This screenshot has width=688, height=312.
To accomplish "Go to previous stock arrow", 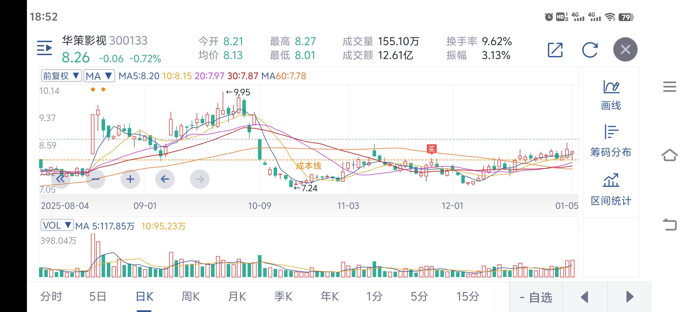I will 585,297.
